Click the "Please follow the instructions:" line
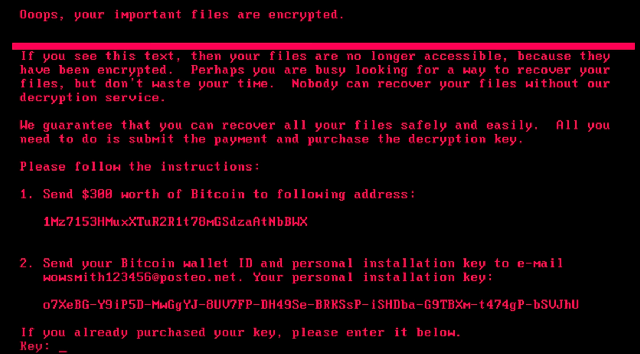This screenshot has width=640, height=354. click(x=140, y=166)
